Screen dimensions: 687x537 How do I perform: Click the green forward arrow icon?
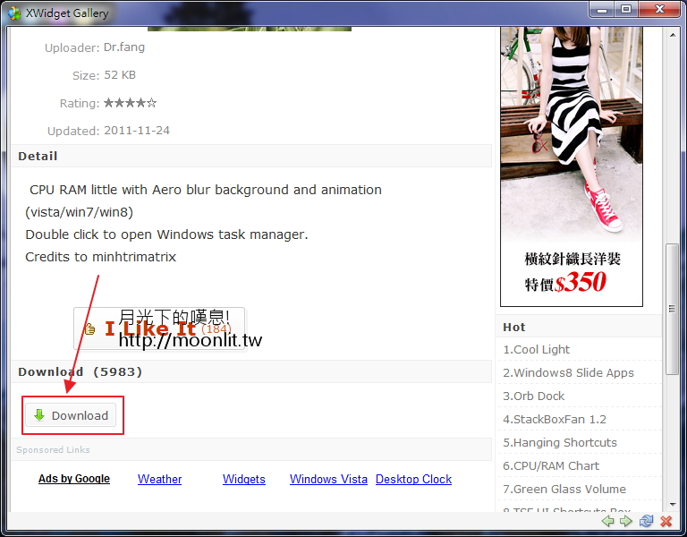(626, 521)
